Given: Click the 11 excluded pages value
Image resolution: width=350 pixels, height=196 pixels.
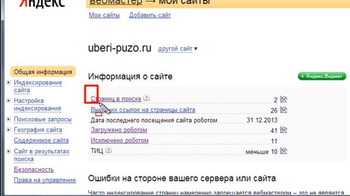Looking at the screenshot, I should pyautogui.click(x=274, y=141).
